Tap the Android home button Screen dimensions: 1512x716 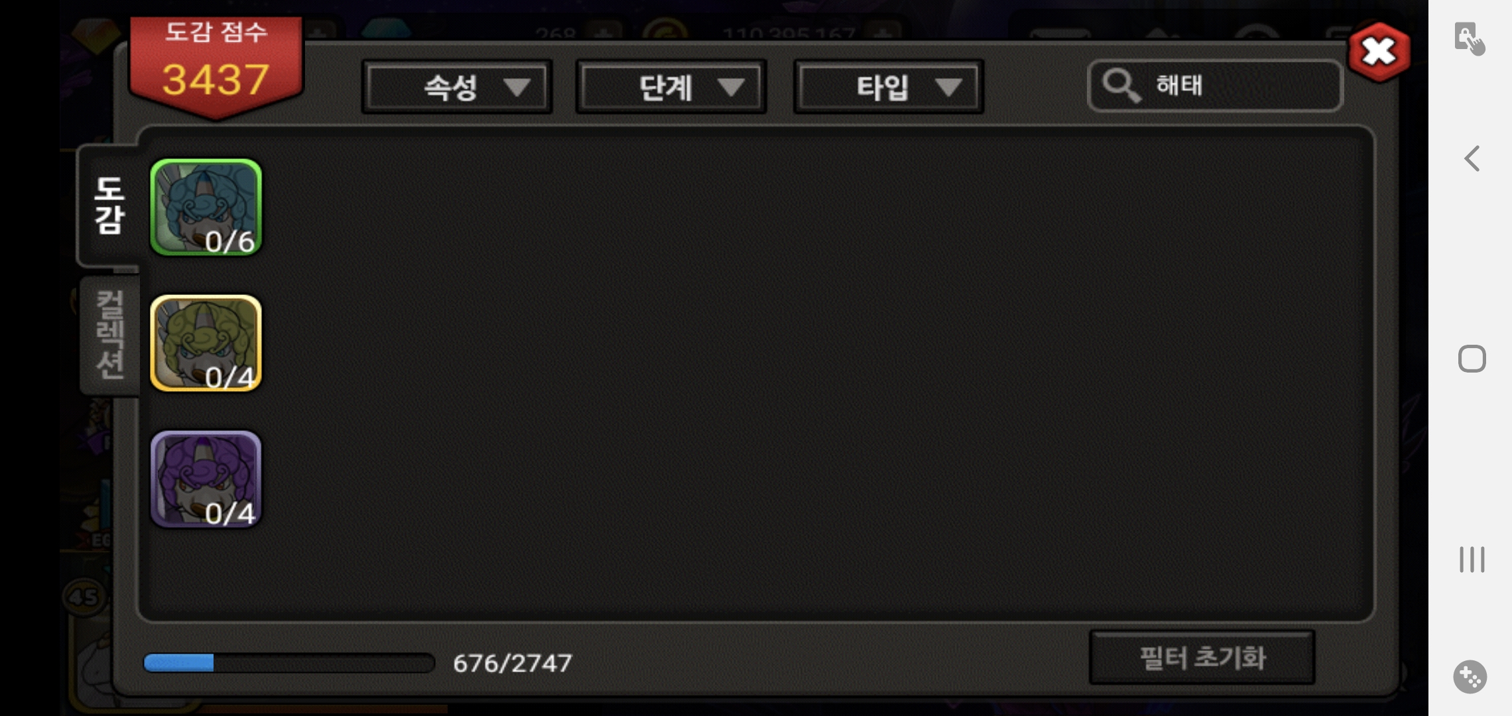click(x=1472, y=359)
